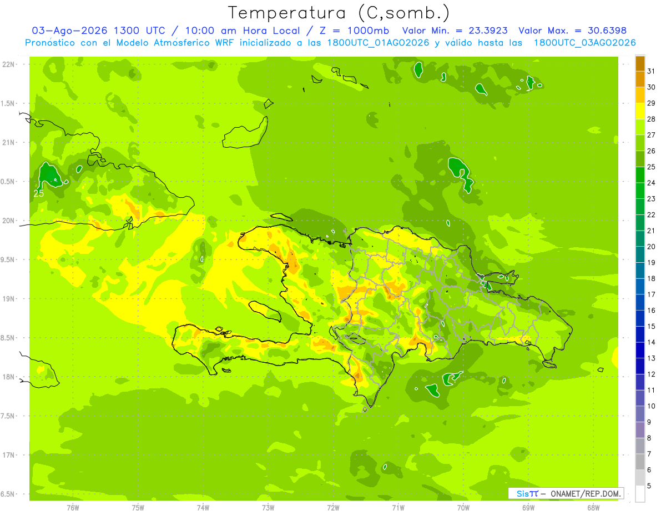Pick the green swatch between 24 and 25
Viewport: 666px width, 515px height.
(640, 175)
